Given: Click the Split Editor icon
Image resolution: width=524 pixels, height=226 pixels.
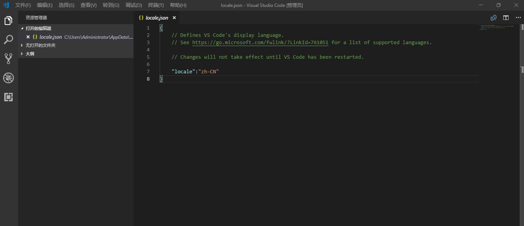Looking at the screenshot, I should [x=506, y=17].
